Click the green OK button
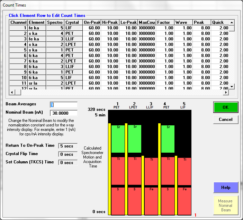Screen dimensions: 243x220 tap(225, 107)
